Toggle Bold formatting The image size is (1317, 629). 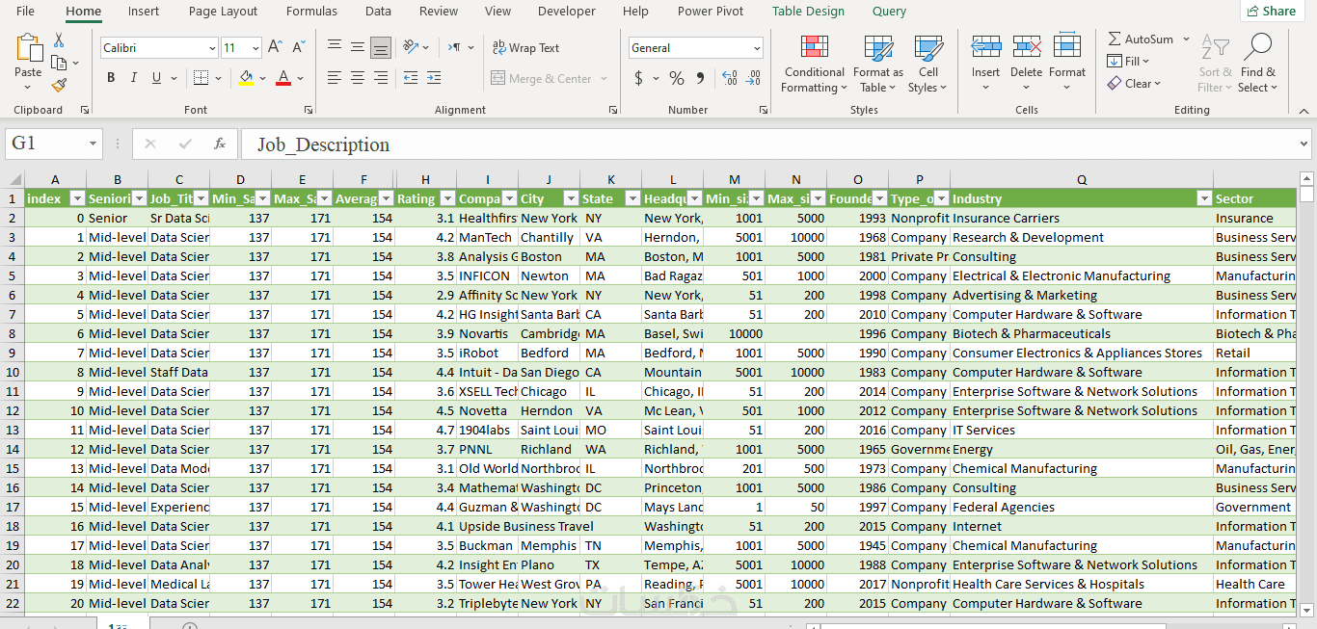[x=111, y=78]
